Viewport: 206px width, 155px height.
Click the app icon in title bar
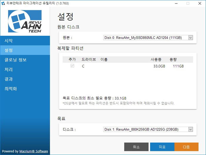pos(3,3)
